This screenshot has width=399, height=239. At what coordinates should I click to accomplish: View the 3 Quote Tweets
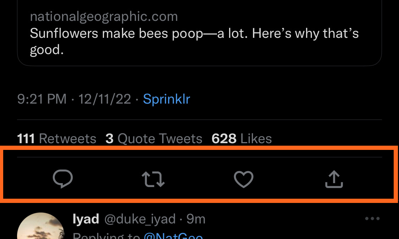click(x=154, y=139)
